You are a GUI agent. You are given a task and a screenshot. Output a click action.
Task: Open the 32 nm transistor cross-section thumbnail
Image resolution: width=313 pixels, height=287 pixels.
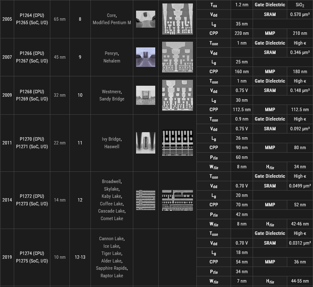146,95
